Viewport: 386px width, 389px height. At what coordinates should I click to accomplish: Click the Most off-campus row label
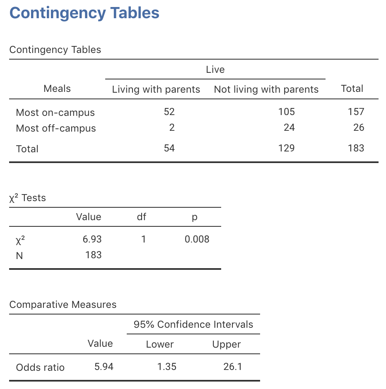tap(56, 128)
